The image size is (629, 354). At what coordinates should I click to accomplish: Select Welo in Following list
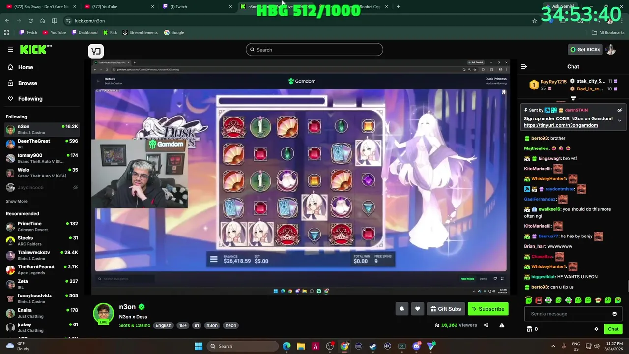(42, 173)
